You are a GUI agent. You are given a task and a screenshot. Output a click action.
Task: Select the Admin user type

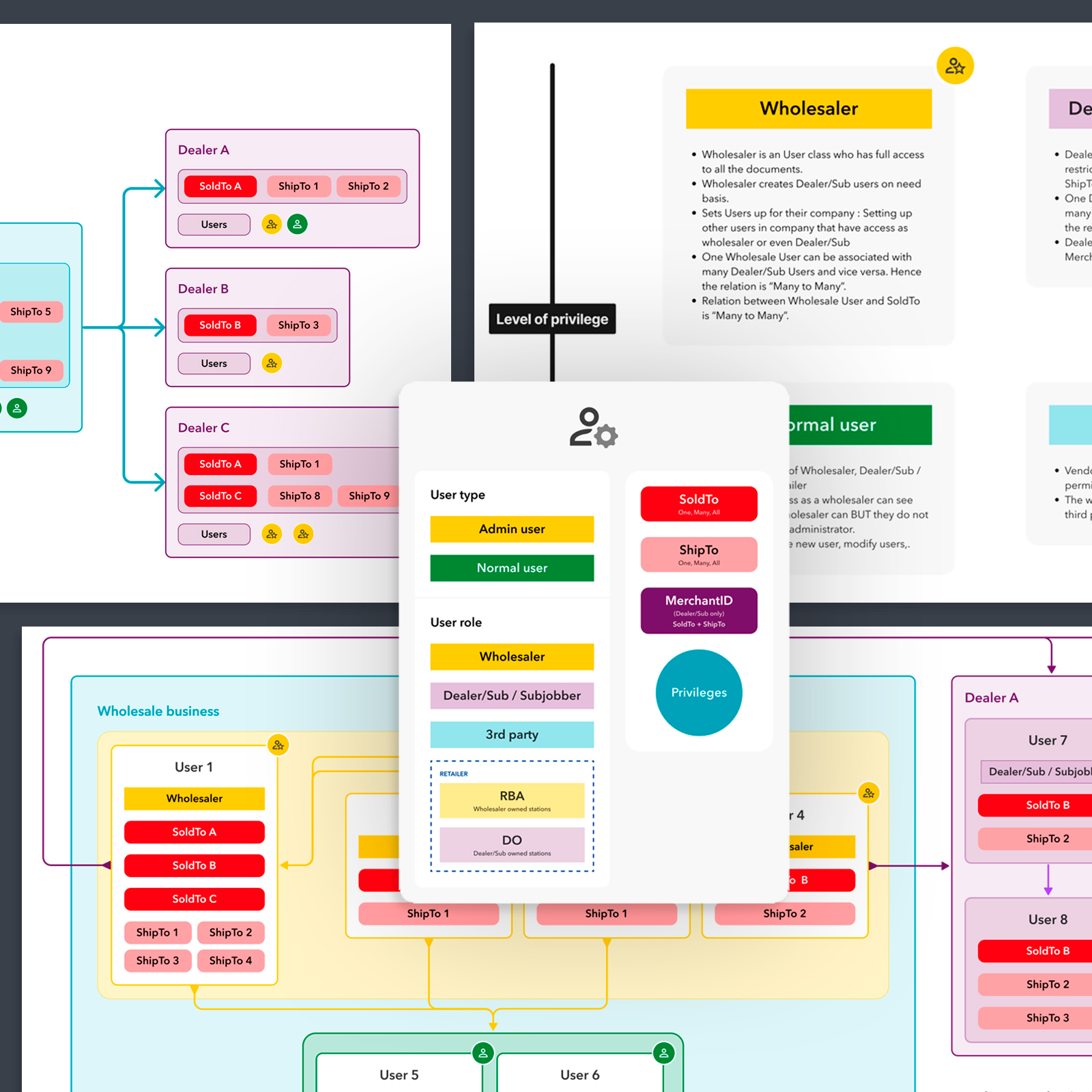(x=512, y=529)
